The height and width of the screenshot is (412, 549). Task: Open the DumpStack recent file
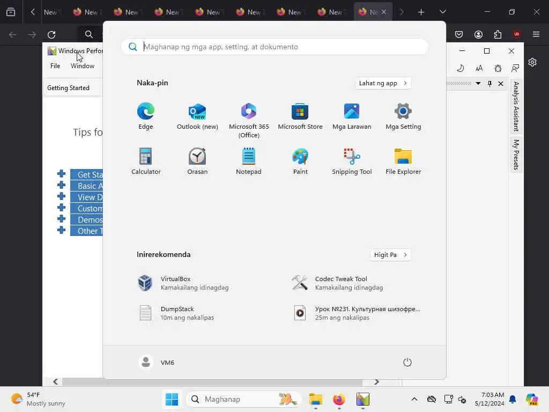(x=197, y=313)
